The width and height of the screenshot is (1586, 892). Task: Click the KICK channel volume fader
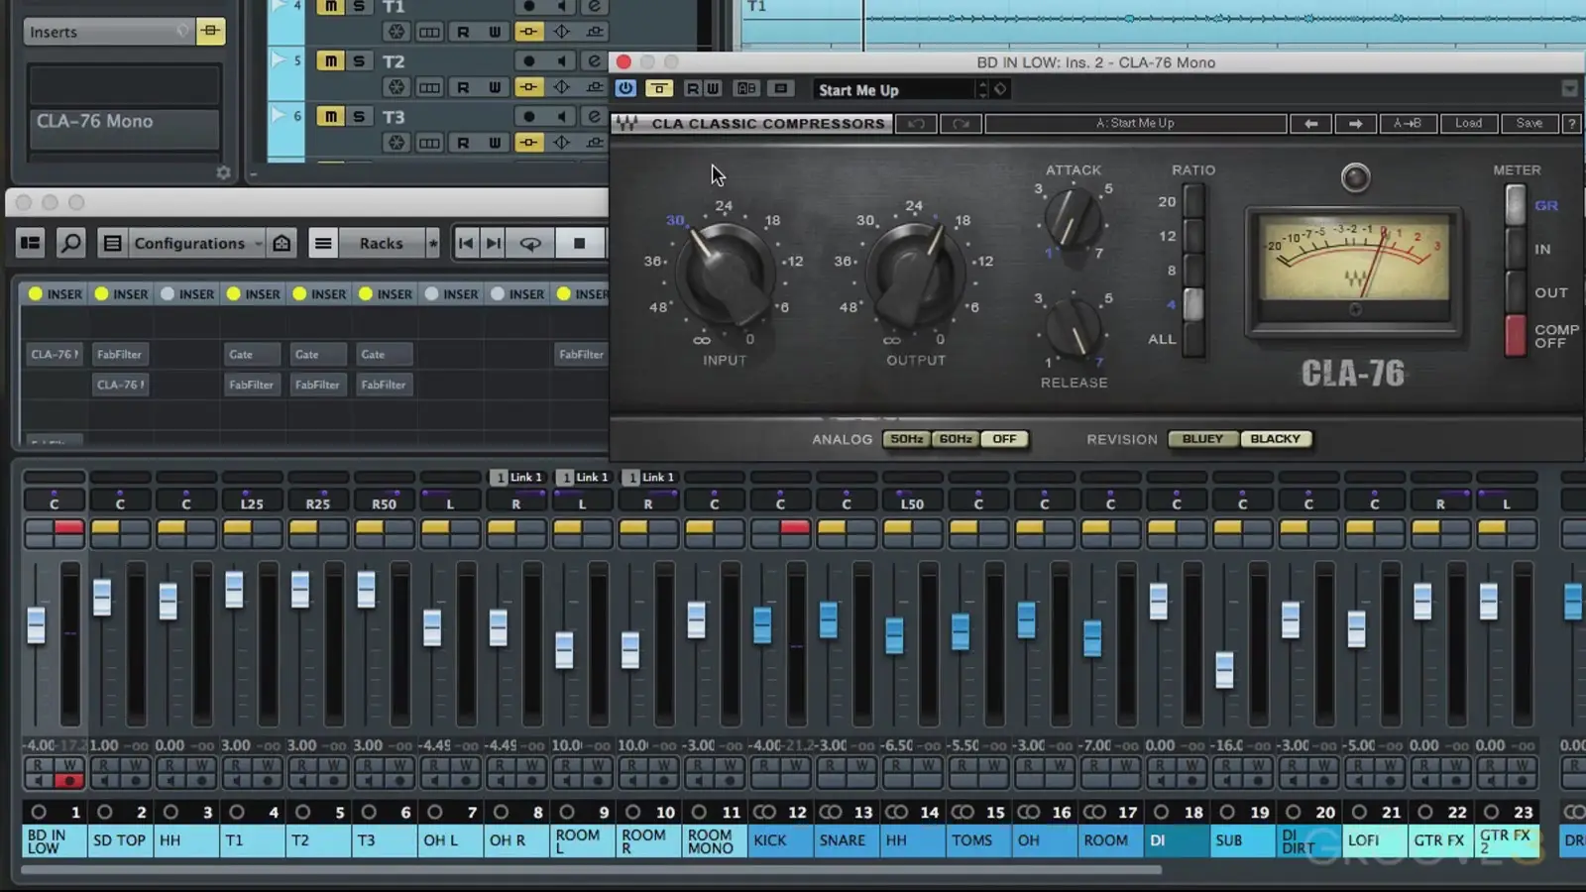[x=762, y=624]
